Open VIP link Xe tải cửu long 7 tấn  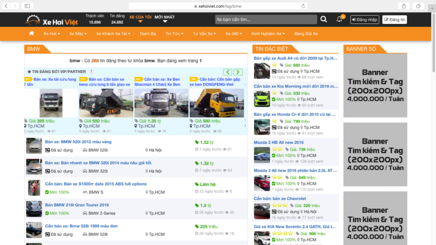(x=50, y=82)
